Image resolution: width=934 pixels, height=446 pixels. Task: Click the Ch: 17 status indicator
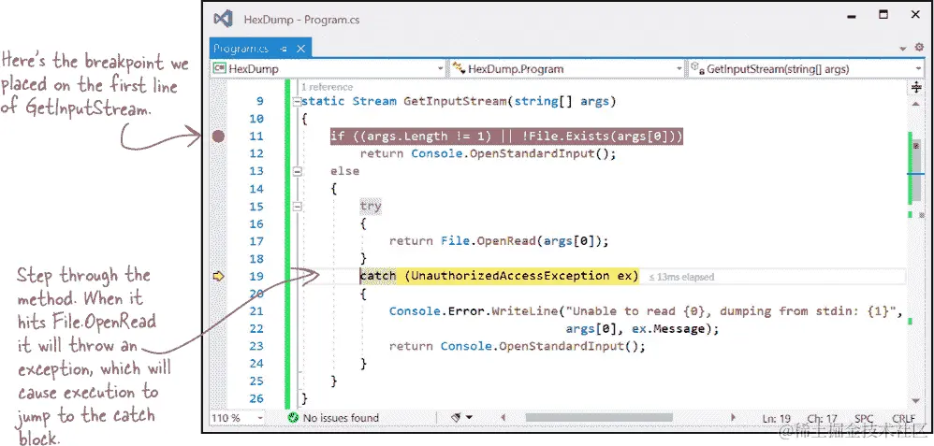click(823, 419)
